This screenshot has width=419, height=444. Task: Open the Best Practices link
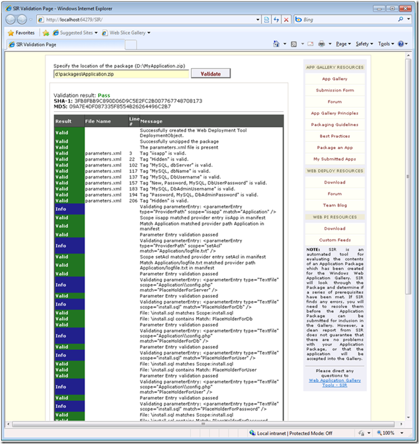pos(335,136)
